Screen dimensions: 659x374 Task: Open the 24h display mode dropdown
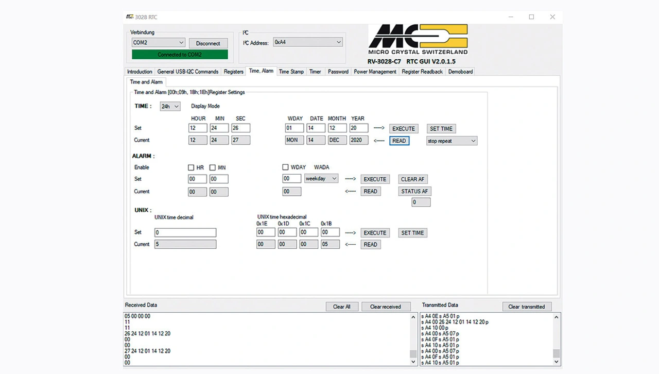(170, 107)
